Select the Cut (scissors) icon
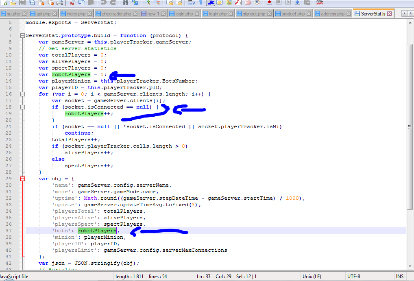The width and height of the screenshot is (414, 281). (x=72, y=3)
